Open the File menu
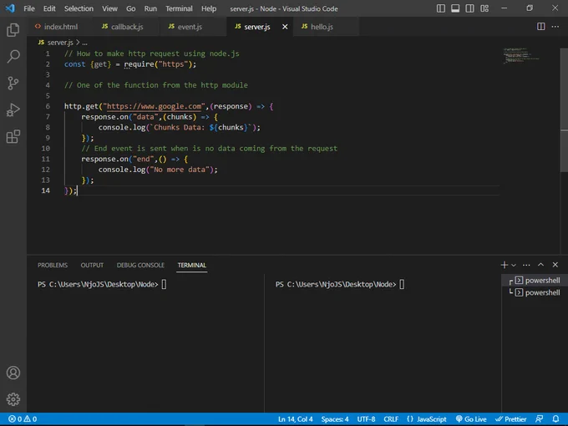The width and height of the screenshot is (568, 426). pyautogui.click(x=29, y=8)
